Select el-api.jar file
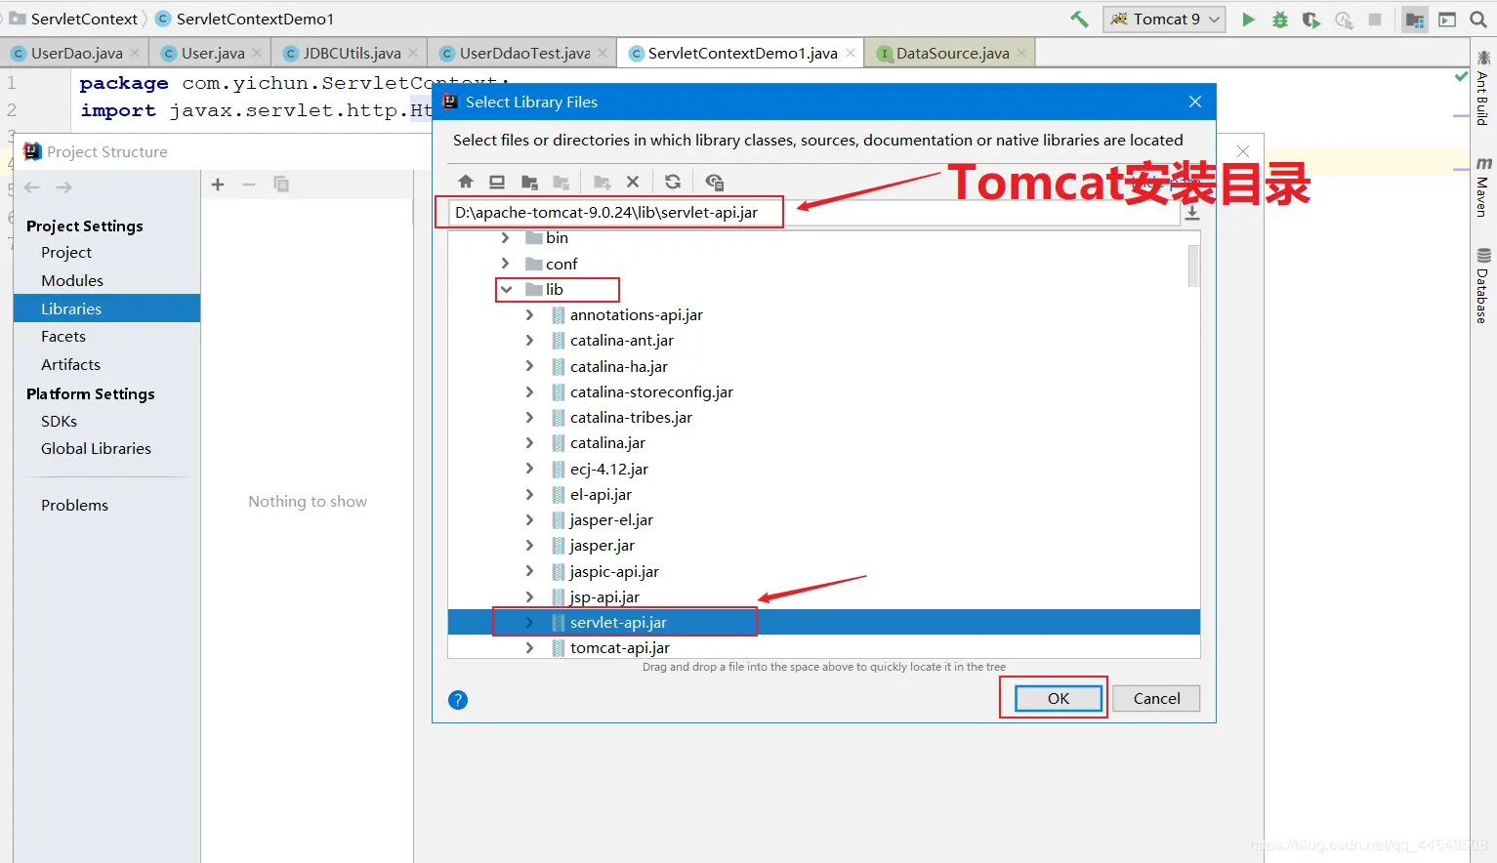Screen dimensions: 1497x863 pos(601,494)
